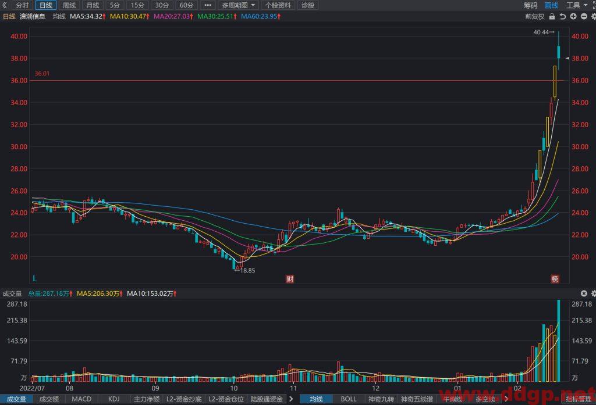Viewport: 596px width, 405px height.
Task: Zoom out chart with minus icon
Action: pyautogui.click(x=584, y=17)
